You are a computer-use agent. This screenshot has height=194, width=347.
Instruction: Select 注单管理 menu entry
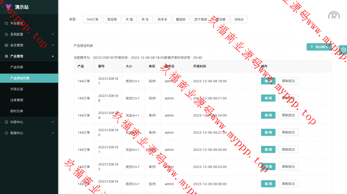[17, 100]
